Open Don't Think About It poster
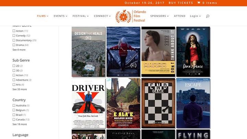Image resolution: width=247 pixels, height=139 pixels. click(x=158, y=52)
